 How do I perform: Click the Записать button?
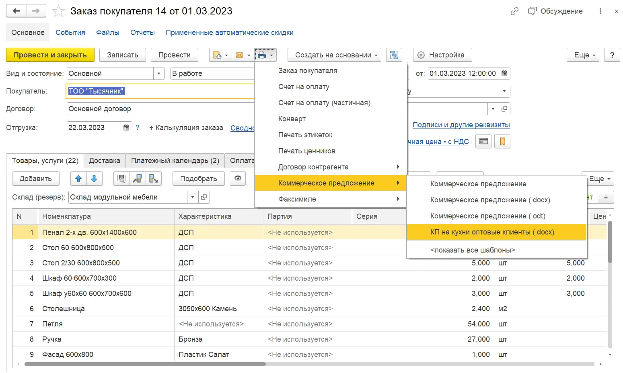[x=123, y=55]
